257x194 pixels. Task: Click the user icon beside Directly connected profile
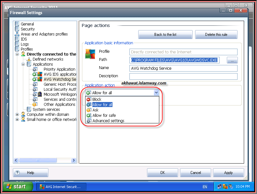(x=23, y=54)
